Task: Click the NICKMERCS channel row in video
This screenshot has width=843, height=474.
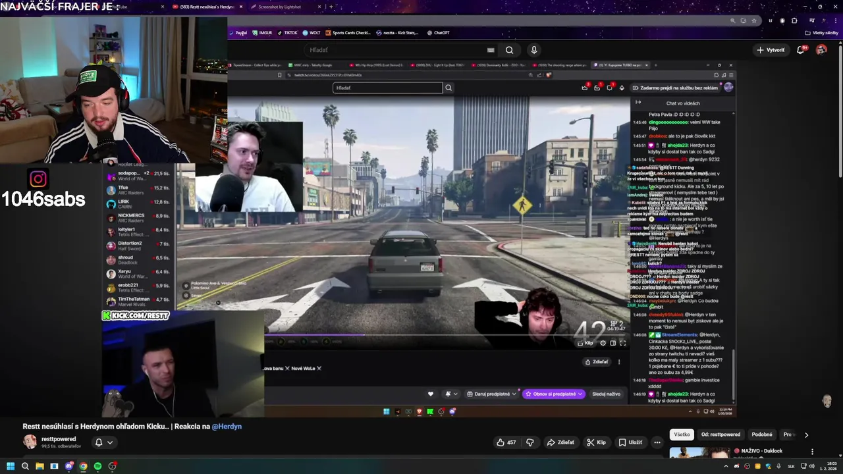Action: coord(138,218)
